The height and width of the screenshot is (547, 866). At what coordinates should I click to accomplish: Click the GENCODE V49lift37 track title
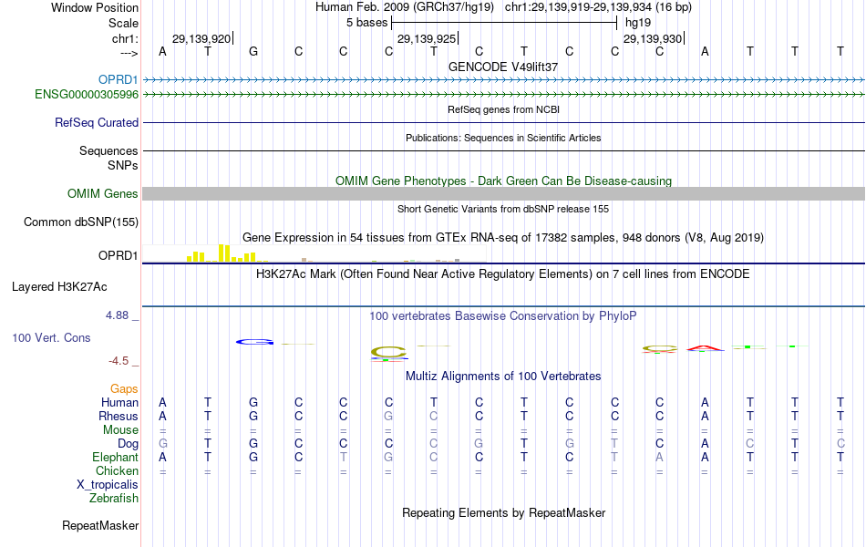[x=503, y=67]
